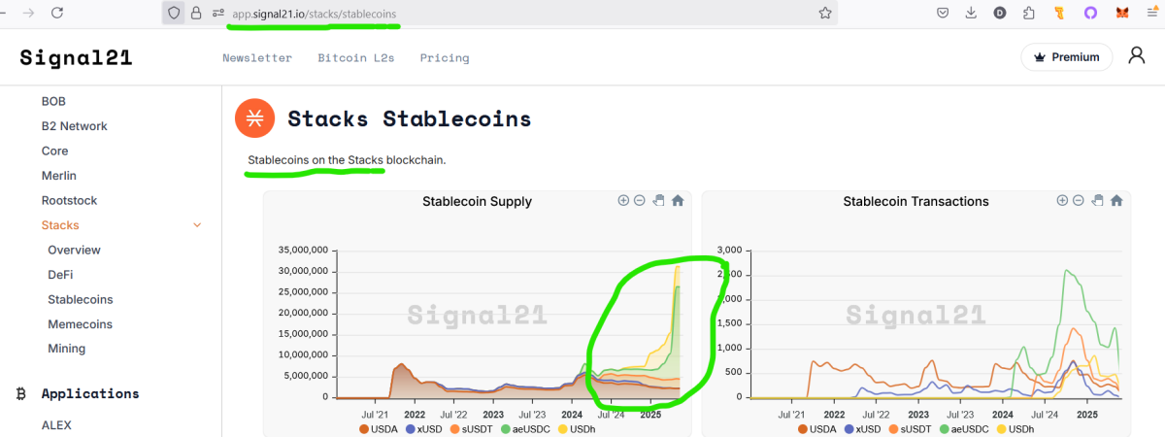Zoom in on the Stablecoin Transactions chart

pos(1062,200)
